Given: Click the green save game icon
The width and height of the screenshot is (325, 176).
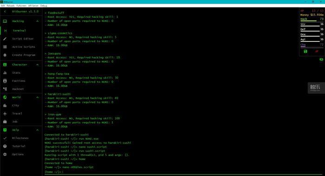Looking at the screenshot, I should (x=305, y=52).
